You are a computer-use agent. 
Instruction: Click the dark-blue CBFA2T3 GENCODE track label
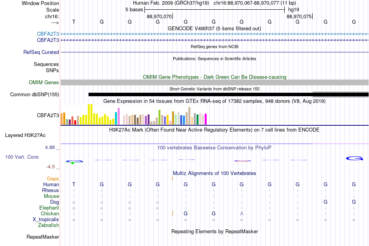pyautogui.click(x=48, y=40)
